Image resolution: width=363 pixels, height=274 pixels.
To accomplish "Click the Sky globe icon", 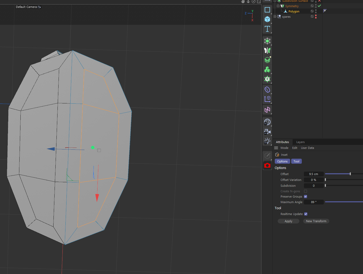I will pyautogui.click(x=267, y=122).
